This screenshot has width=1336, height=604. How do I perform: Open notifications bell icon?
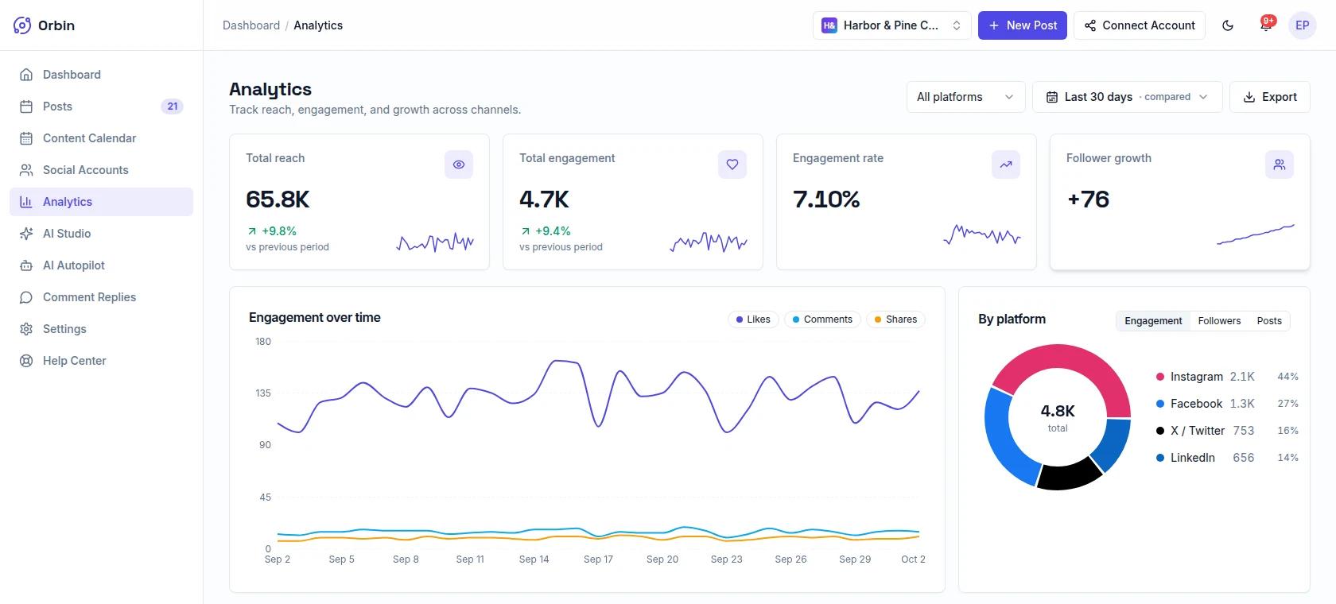click(x=1265, y=25)
